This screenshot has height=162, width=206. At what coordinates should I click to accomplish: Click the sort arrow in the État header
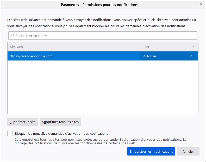[x=193, y=47]
